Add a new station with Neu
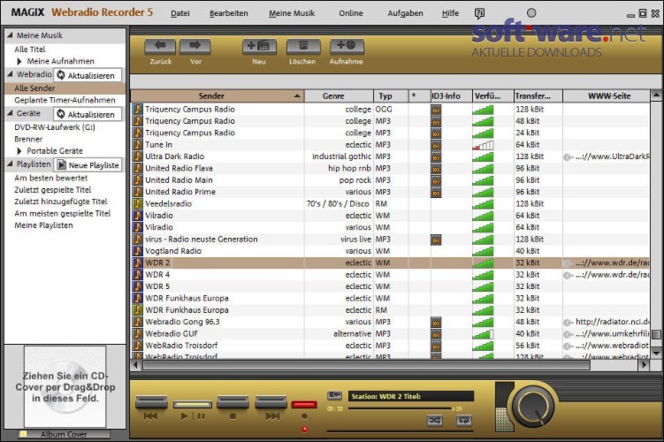The width and height of the screenshot is (664, 442). tap(259, 47)
